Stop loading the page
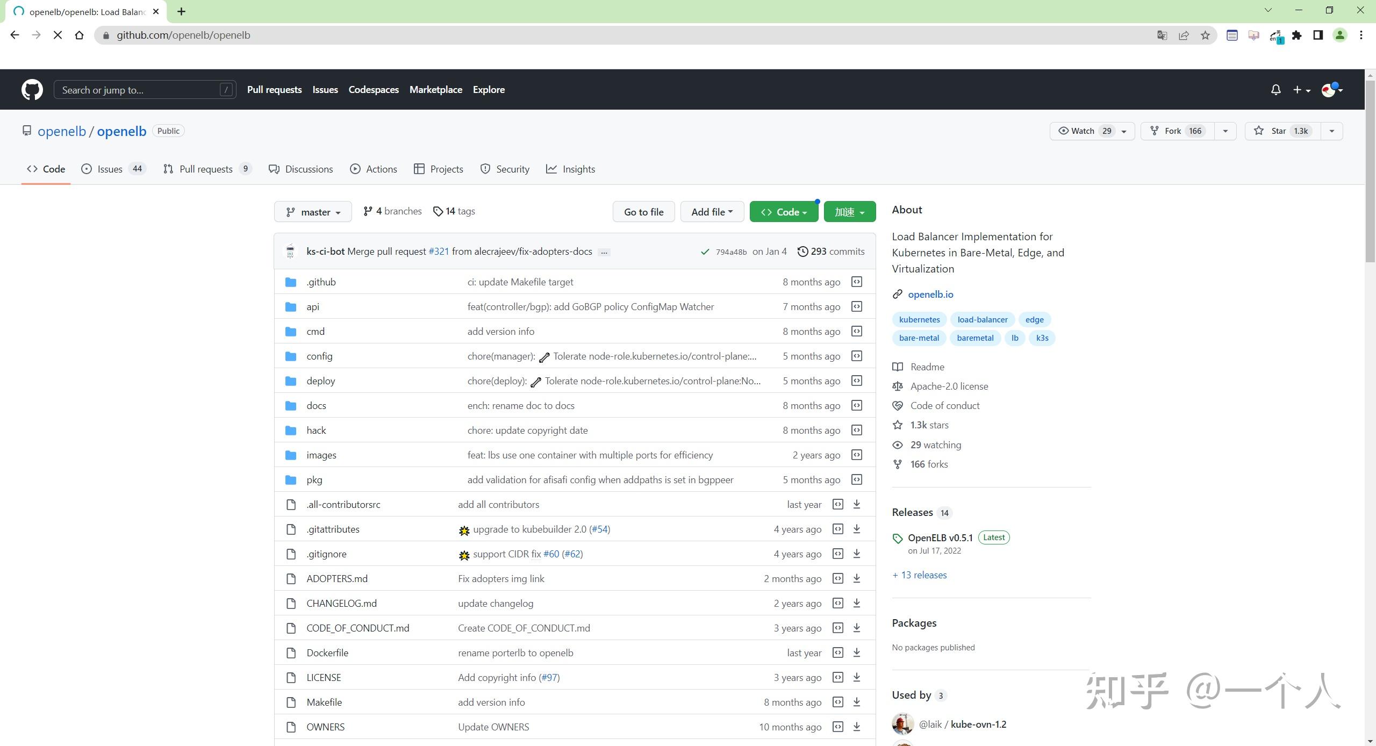 click(x=58, y=35)
